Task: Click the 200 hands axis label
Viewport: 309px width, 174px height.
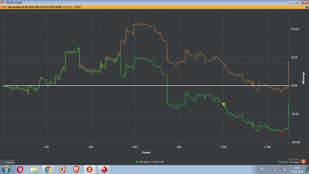Action: [47, 147]
